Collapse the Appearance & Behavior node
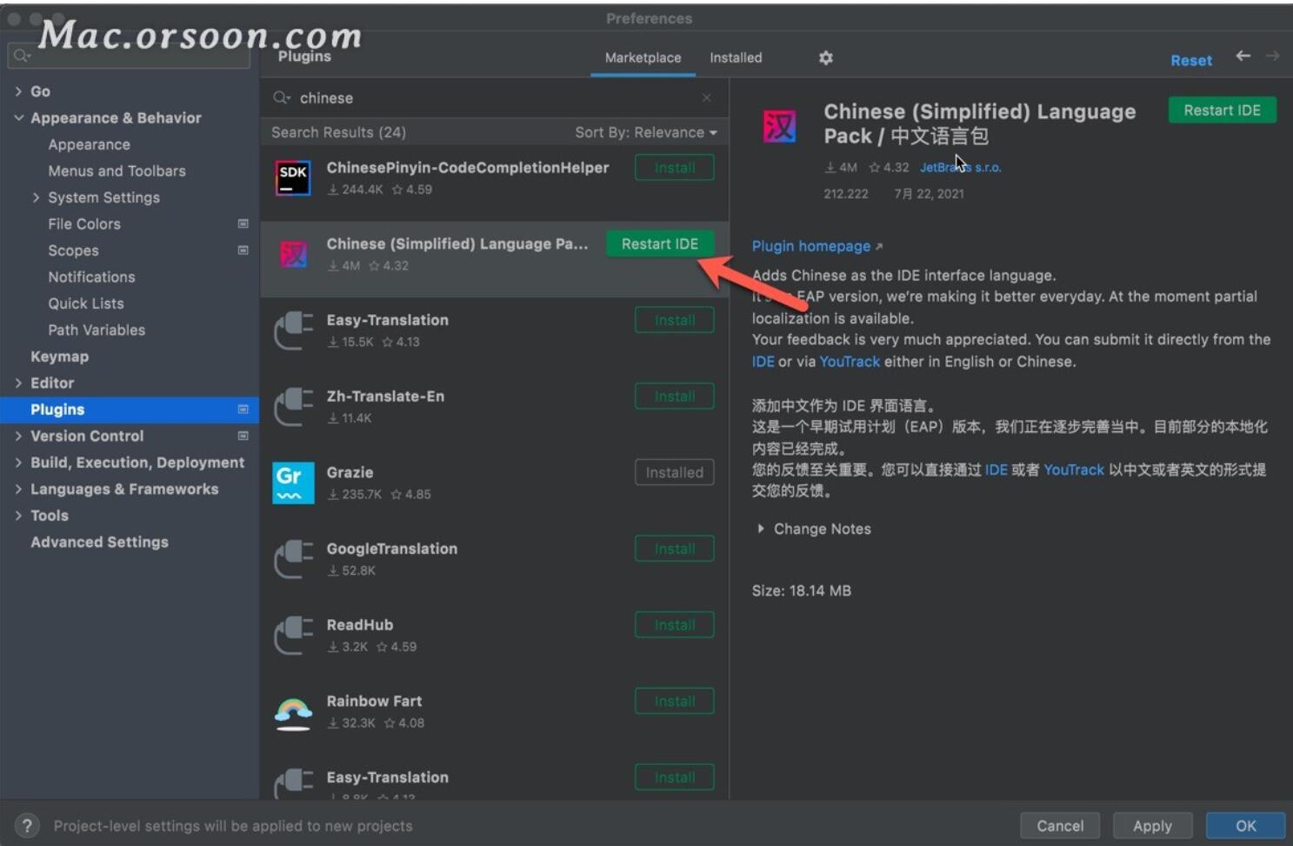The image size is (1293, 846). 18,117
